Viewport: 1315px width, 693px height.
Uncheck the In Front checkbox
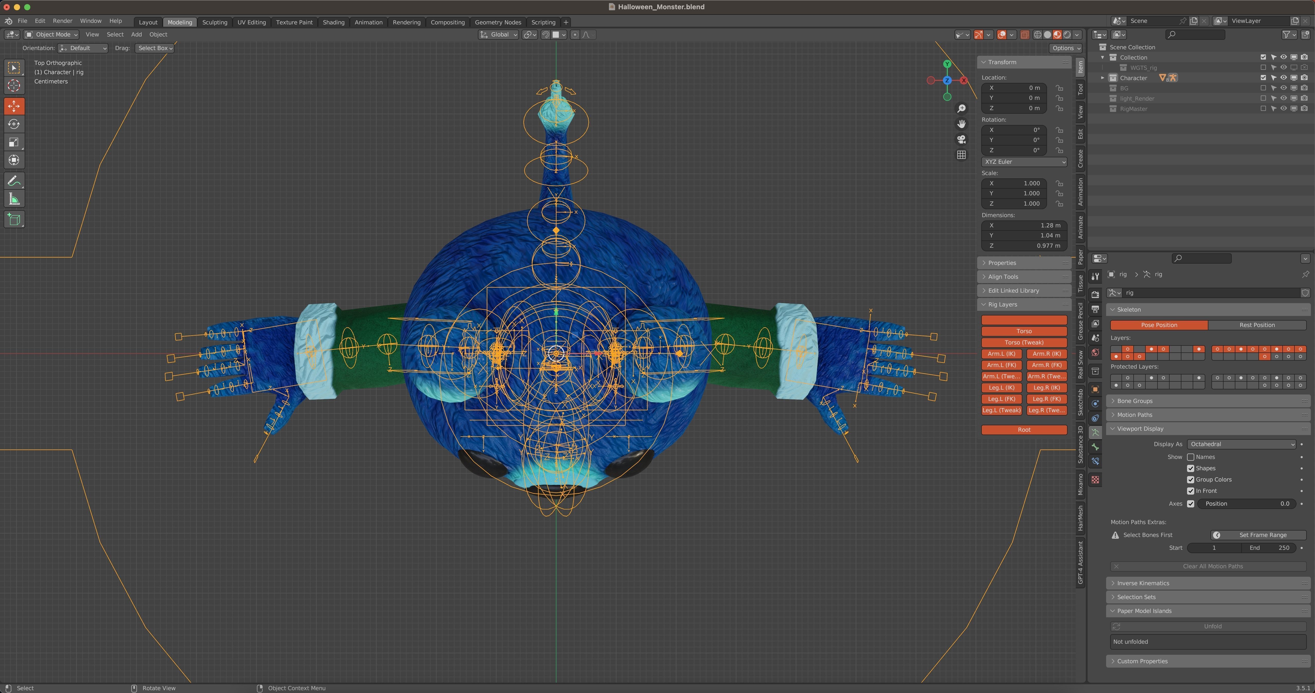(1190, 490)
